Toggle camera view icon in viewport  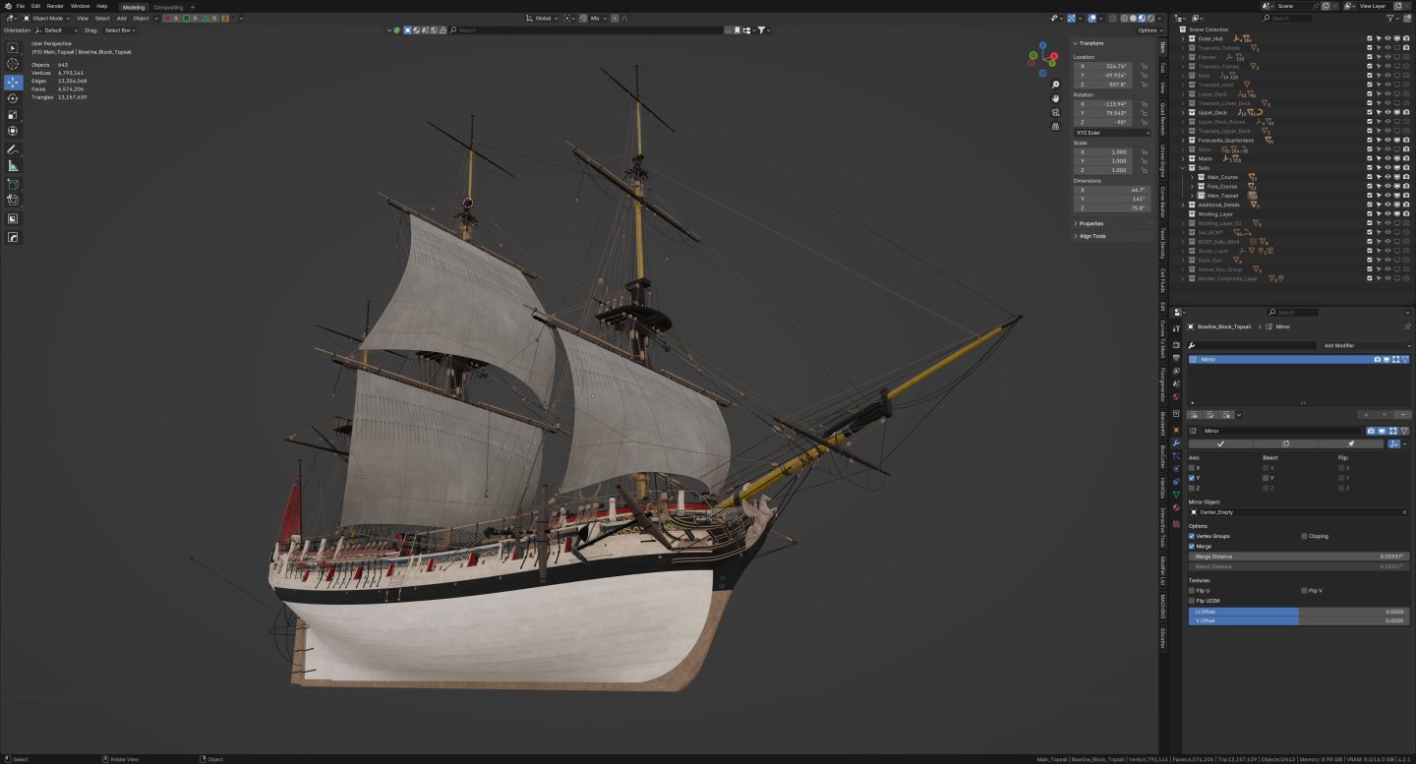point(1055,112)
